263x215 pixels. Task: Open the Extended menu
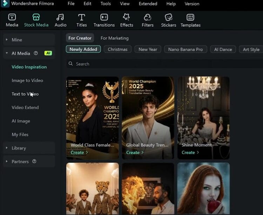click(x=148, y=4)
